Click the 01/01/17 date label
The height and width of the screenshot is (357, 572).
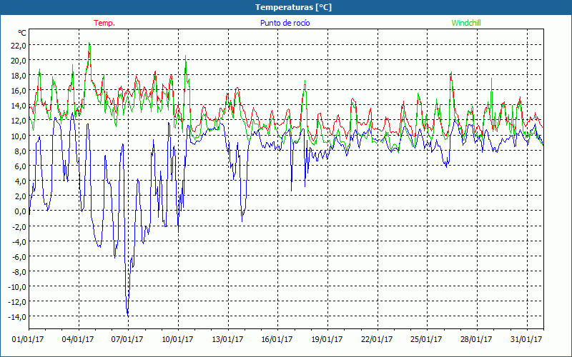[28, 340]
